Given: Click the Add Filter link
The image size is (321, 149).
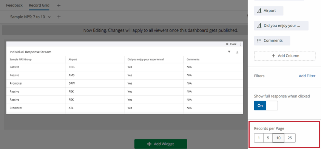Looking at the screenshot, I should 307,76.
